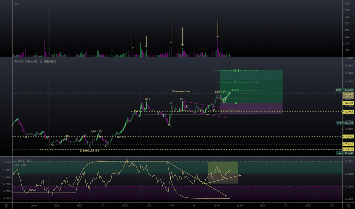
Task: Select the 10.6916 horizontal line price tag
Action: 349,144
